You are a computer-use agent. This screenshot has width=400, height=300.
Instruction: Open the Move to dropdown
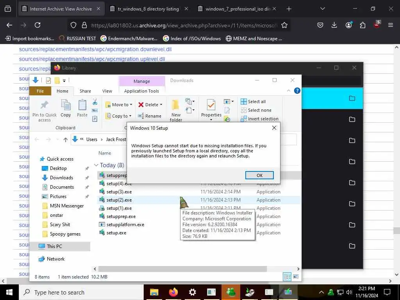click(x=119, y=105)
